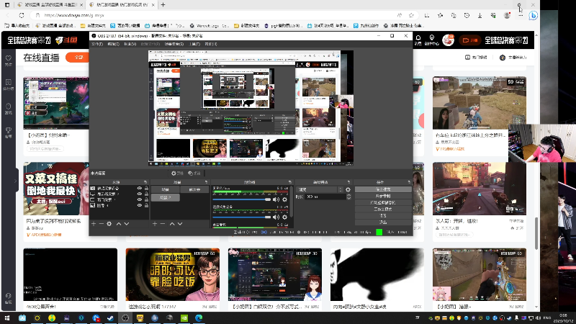This screenshot has height=324, width=576.
Task: Add a new source in OBS Sources dock
Action: pos(94,224)
